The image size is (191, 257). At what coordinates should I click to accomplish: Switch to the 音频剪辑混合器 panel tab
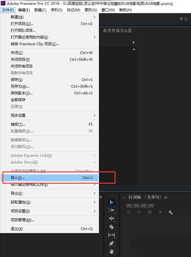click(117, 31)
